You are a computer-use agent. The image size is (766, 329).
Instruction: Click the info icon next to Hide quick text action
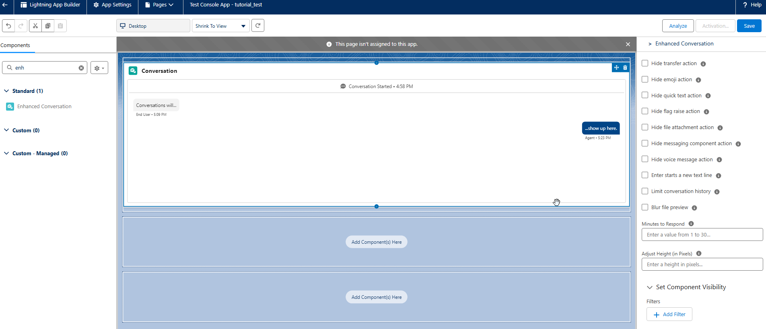point(708,96)
